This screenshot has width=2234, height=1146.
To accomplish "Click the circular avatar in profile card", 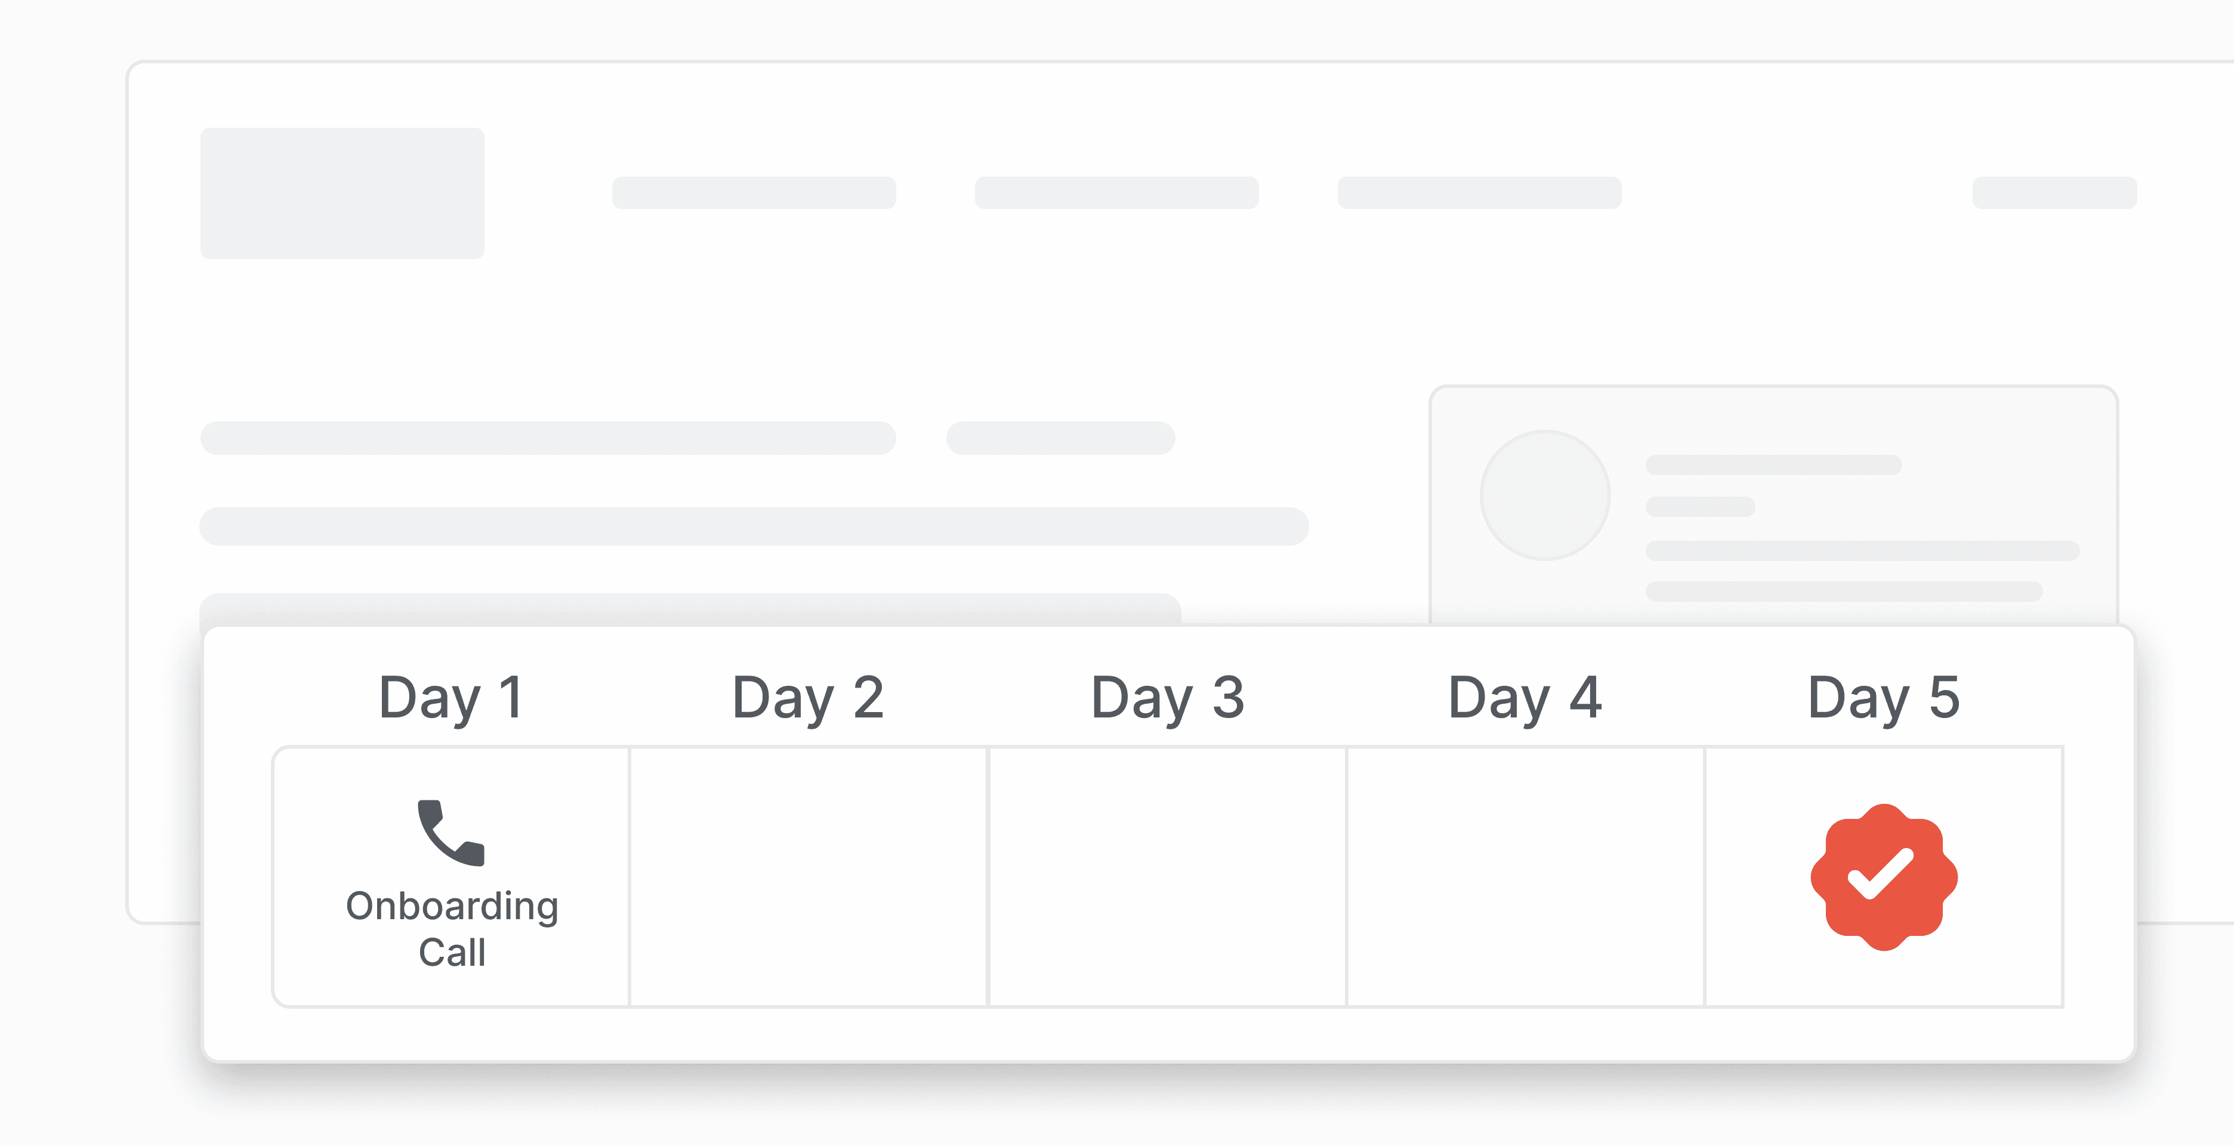I will pyautogui.click(x=1545, y=495).
